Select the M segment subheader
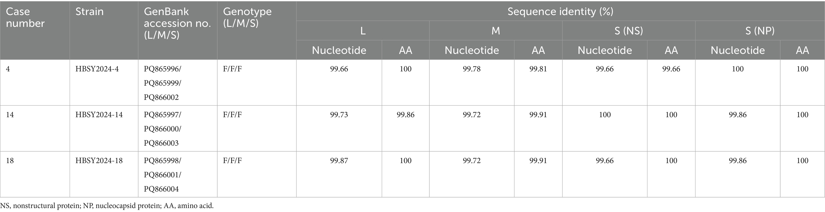The image size is (825, 212). point(495,31)
